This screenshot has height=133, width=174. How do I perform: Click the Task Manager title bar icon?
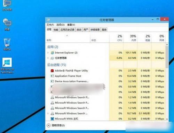pos(48,20)
